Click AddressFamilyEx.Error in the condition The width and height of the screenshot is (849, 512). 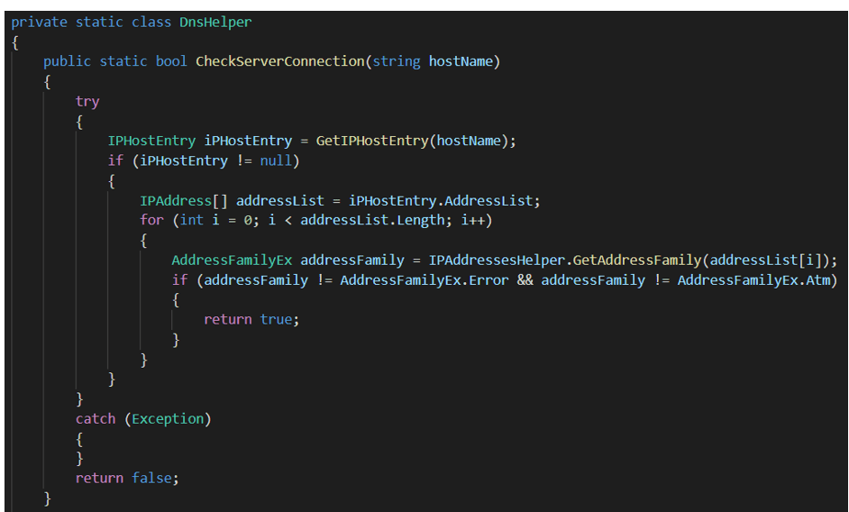click(424, 280)
